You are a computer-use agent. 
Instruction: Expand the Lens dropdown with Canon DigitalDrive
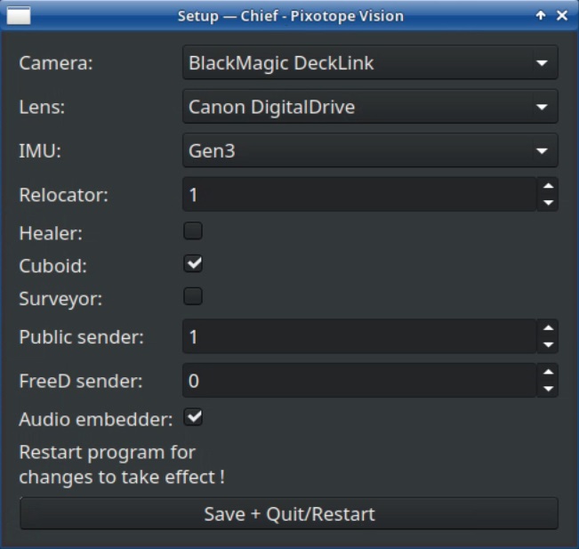pos(369,107)
